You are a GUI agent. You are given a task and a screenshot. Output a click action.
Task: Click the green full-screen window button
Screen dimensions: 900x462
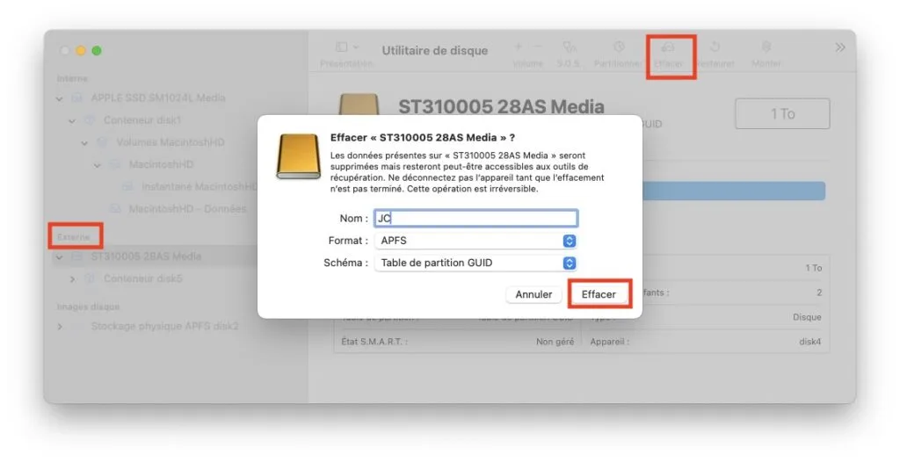97,51
